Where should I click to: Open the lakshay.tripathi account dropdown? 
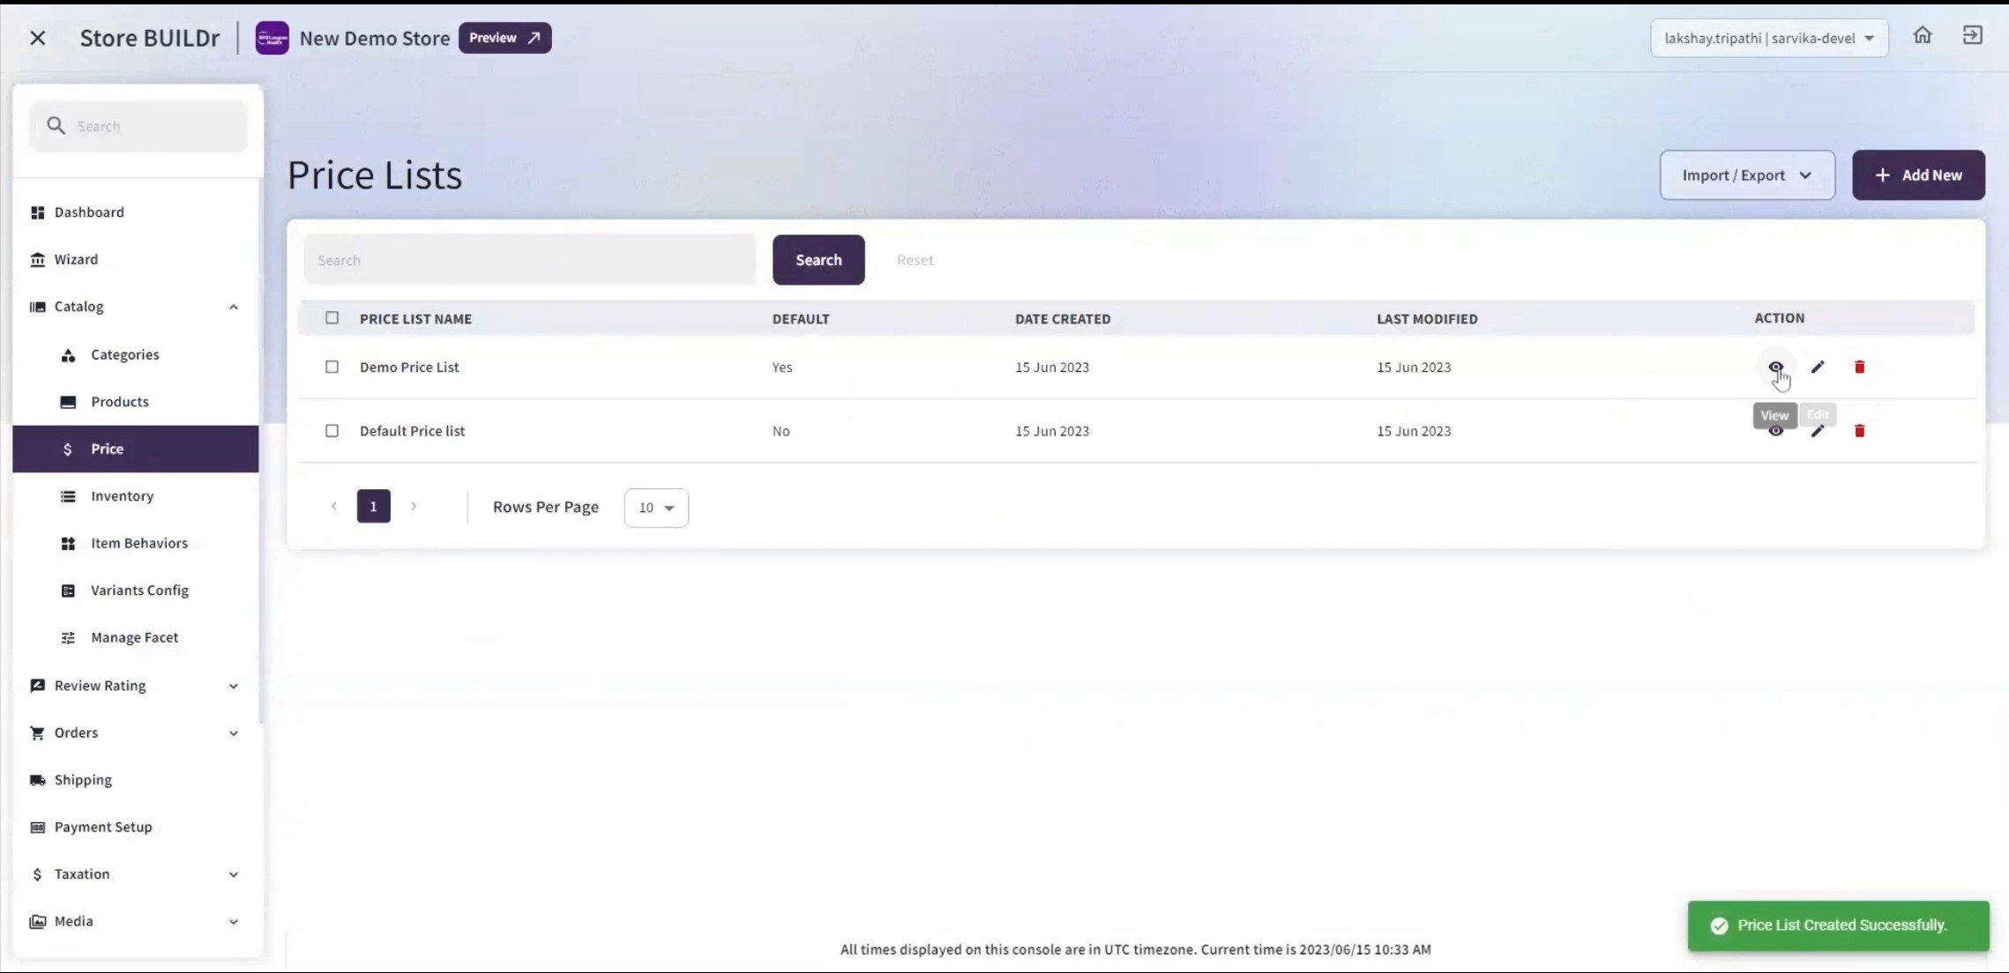(x=1768, y=38)
